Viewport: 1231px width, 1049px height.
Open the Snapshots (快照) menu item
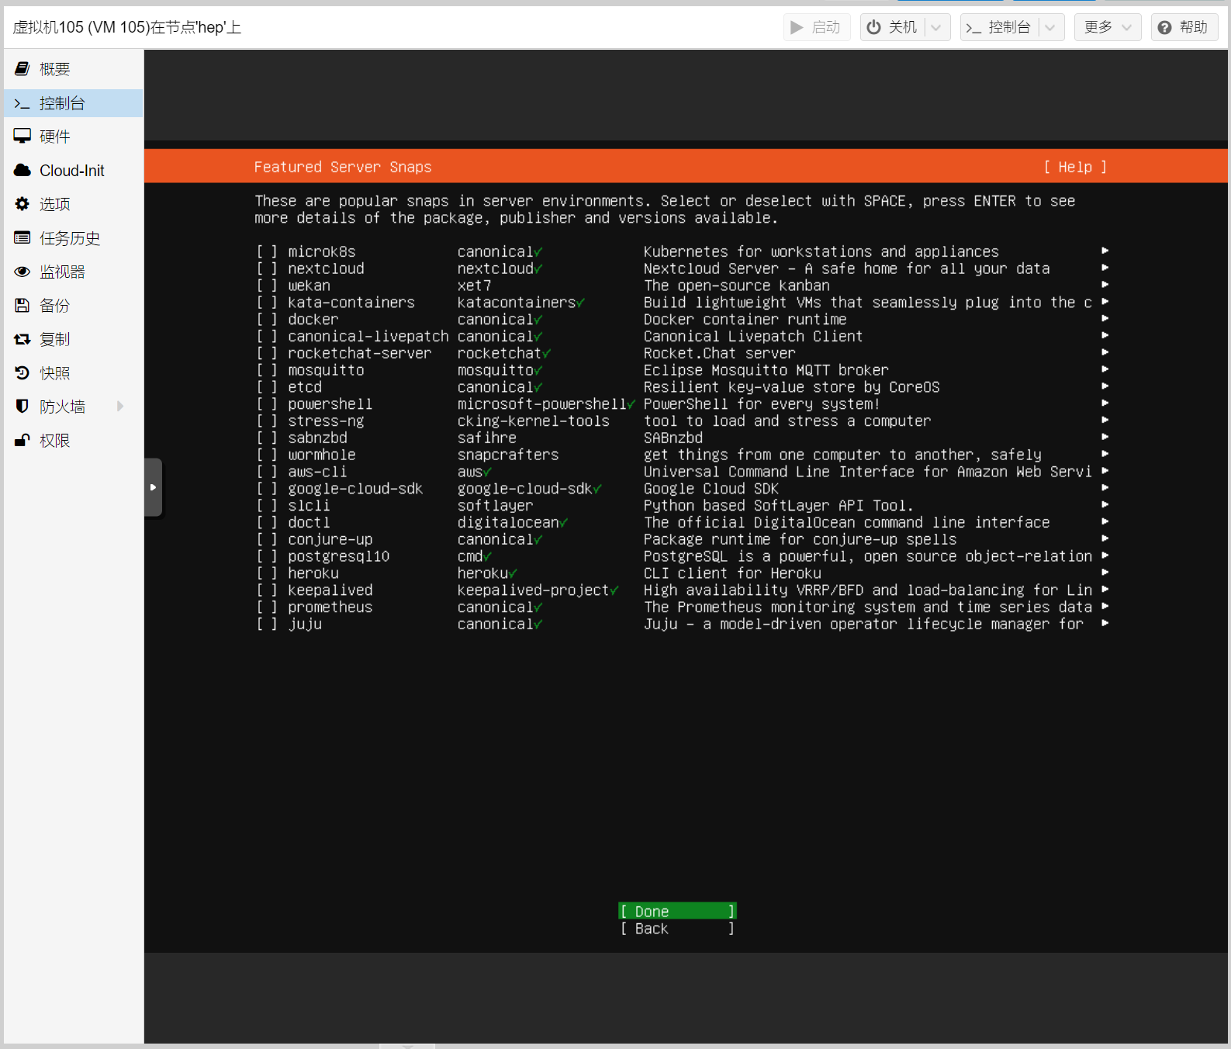(74, 373)
